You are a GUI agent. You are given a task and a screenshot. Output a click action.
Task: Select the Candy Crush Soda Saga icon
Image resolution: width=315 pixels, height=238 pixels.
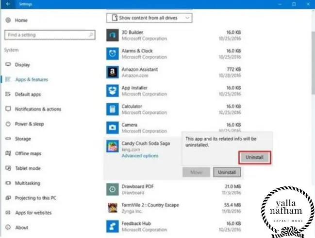coord(112,146)
